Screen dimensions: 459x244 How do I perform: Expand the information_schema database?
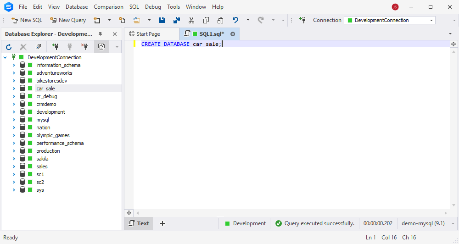[14, 65]
